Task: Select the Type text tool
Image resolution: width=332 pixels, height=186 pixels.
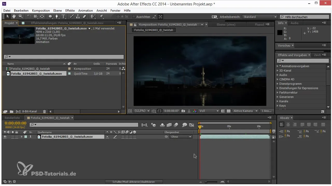Action: (64, 17)
